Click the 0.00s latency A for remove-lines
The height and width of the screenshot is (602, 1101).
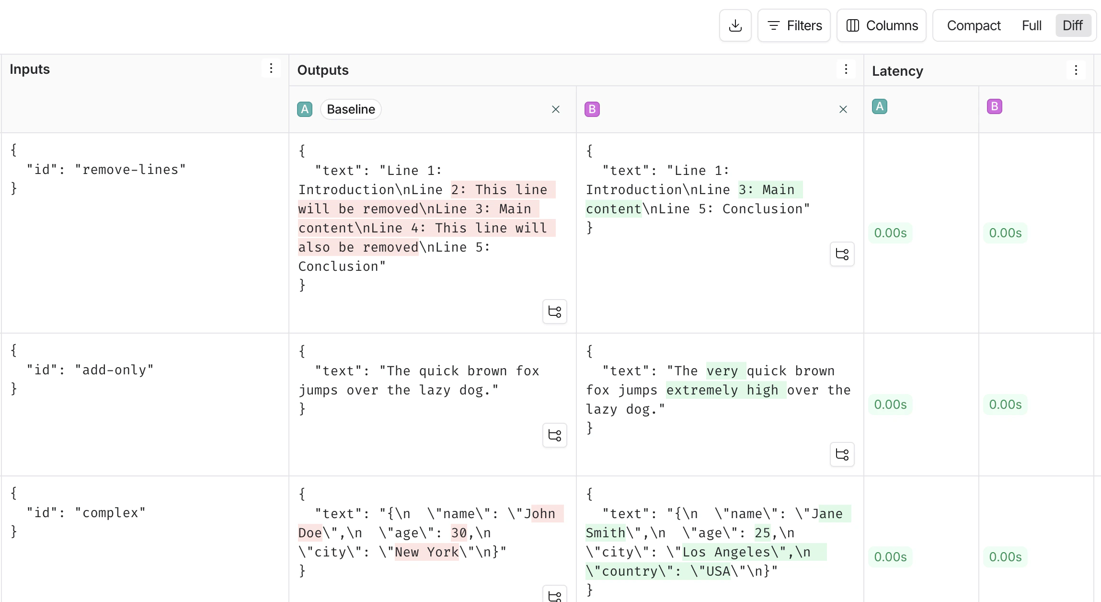(x=890, y=233)
